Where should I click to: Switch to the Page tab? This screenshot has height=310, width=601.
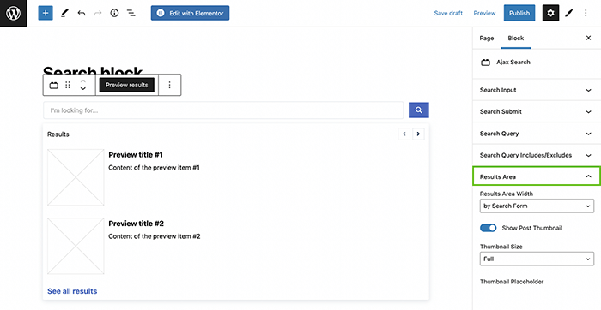487,38
